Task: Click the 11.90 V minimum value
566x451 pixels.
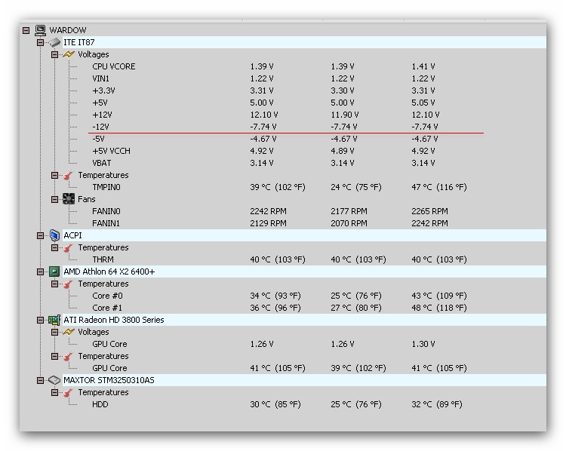Action: click(344, 115)
